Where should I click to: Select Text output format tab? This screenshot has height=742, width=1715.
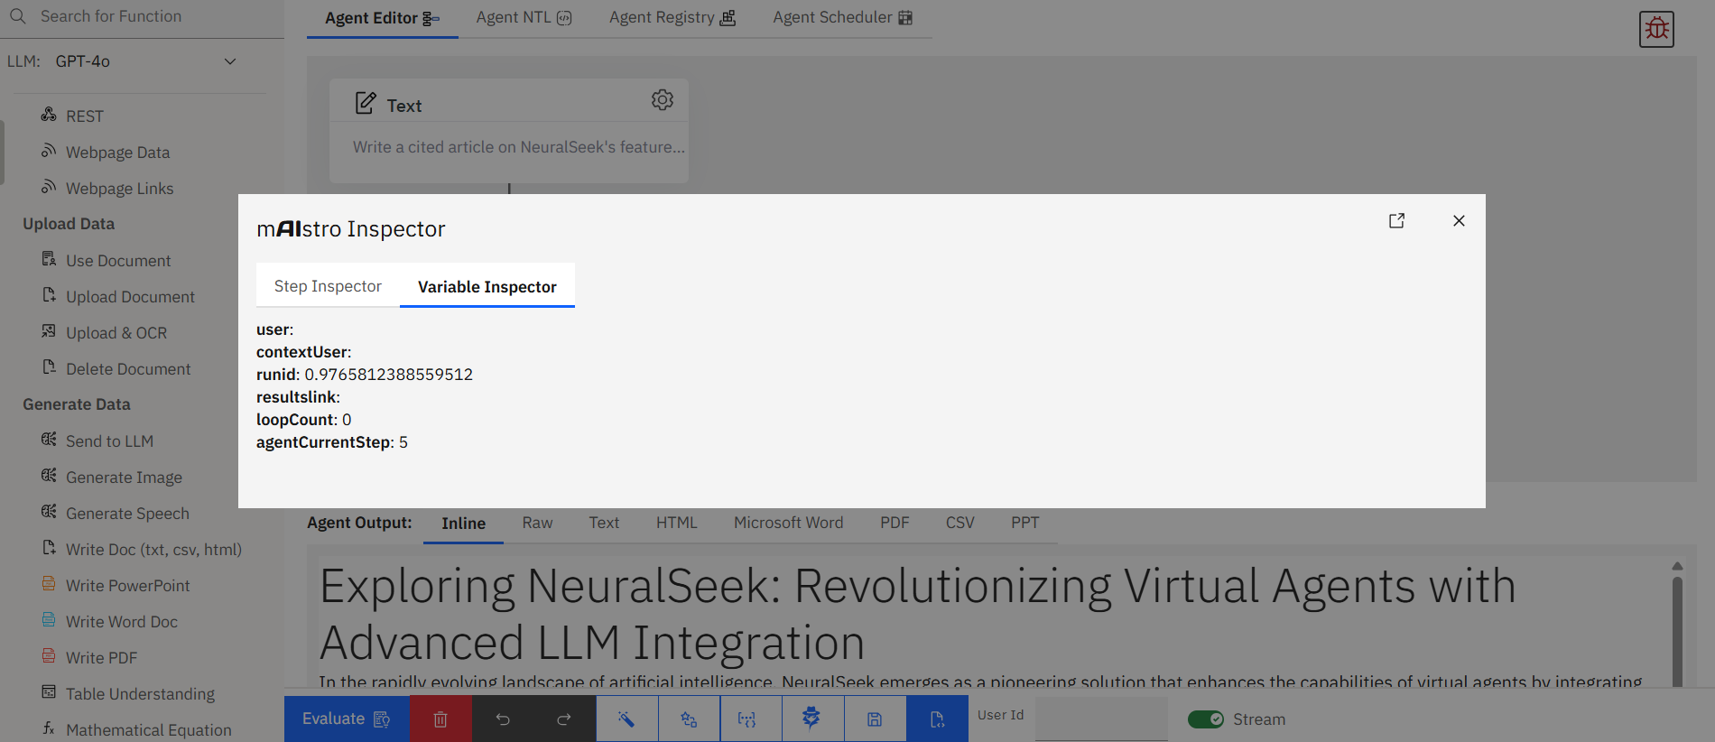604,524
